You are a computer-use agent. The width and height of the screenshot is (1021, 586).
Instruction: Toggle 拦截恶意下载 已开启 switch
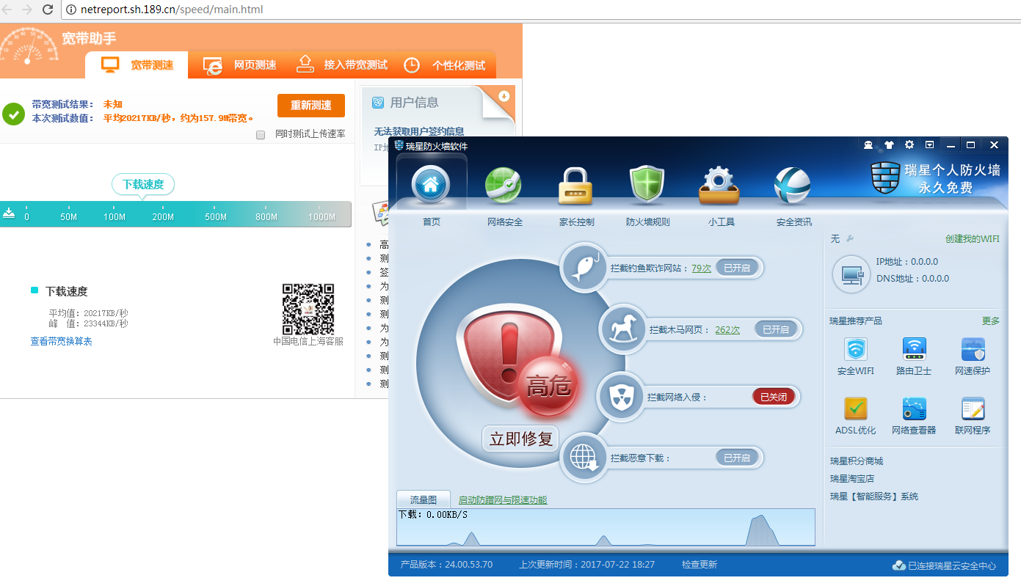(x=737, y=458)
